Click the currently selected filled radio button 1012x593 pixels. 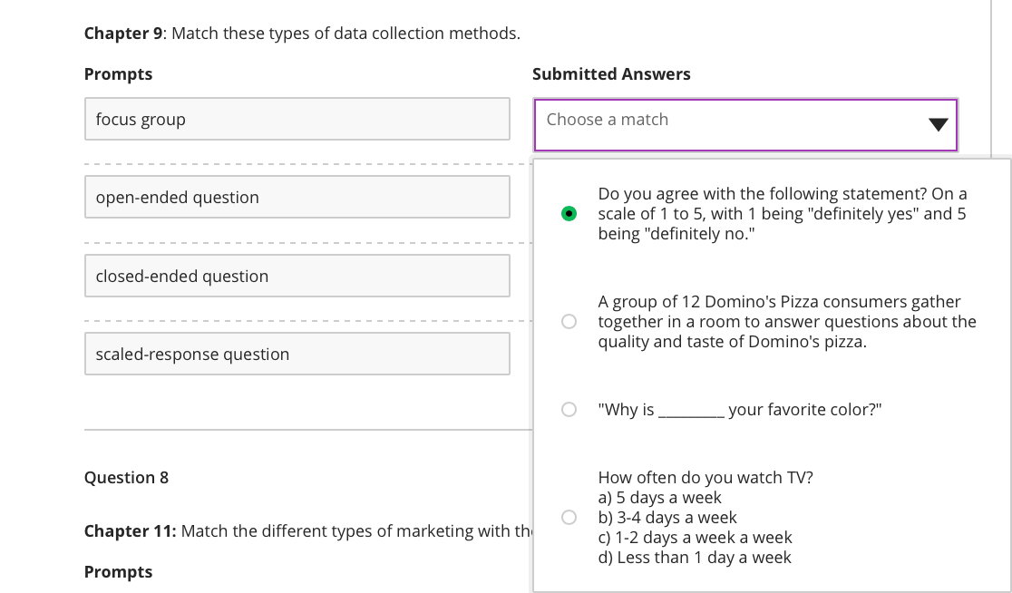coord(569,213)
